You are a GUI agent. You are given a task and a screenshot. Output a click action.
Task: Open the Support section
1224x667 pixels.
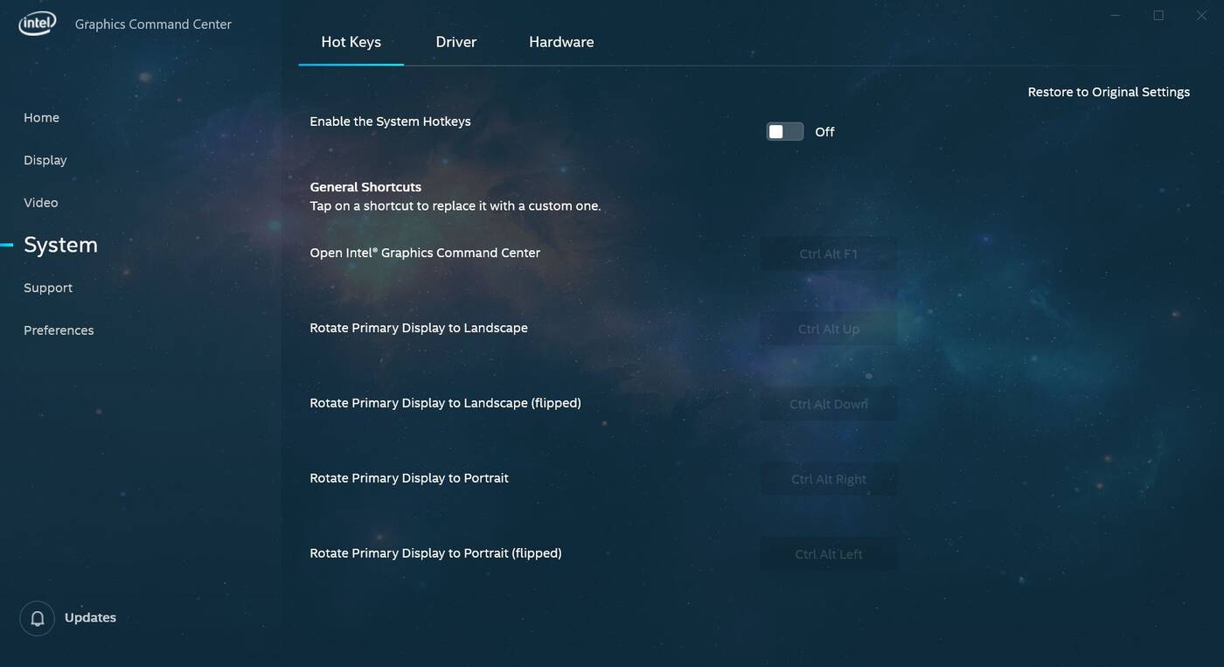pos(48,288)
